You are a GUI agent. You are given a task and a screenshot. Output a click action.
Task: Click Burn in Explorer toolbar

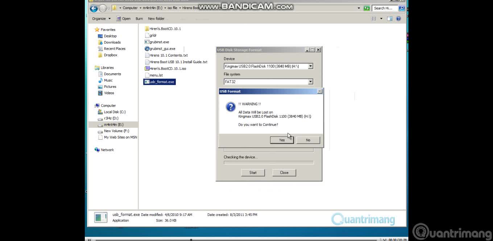[x=139, y=19]
